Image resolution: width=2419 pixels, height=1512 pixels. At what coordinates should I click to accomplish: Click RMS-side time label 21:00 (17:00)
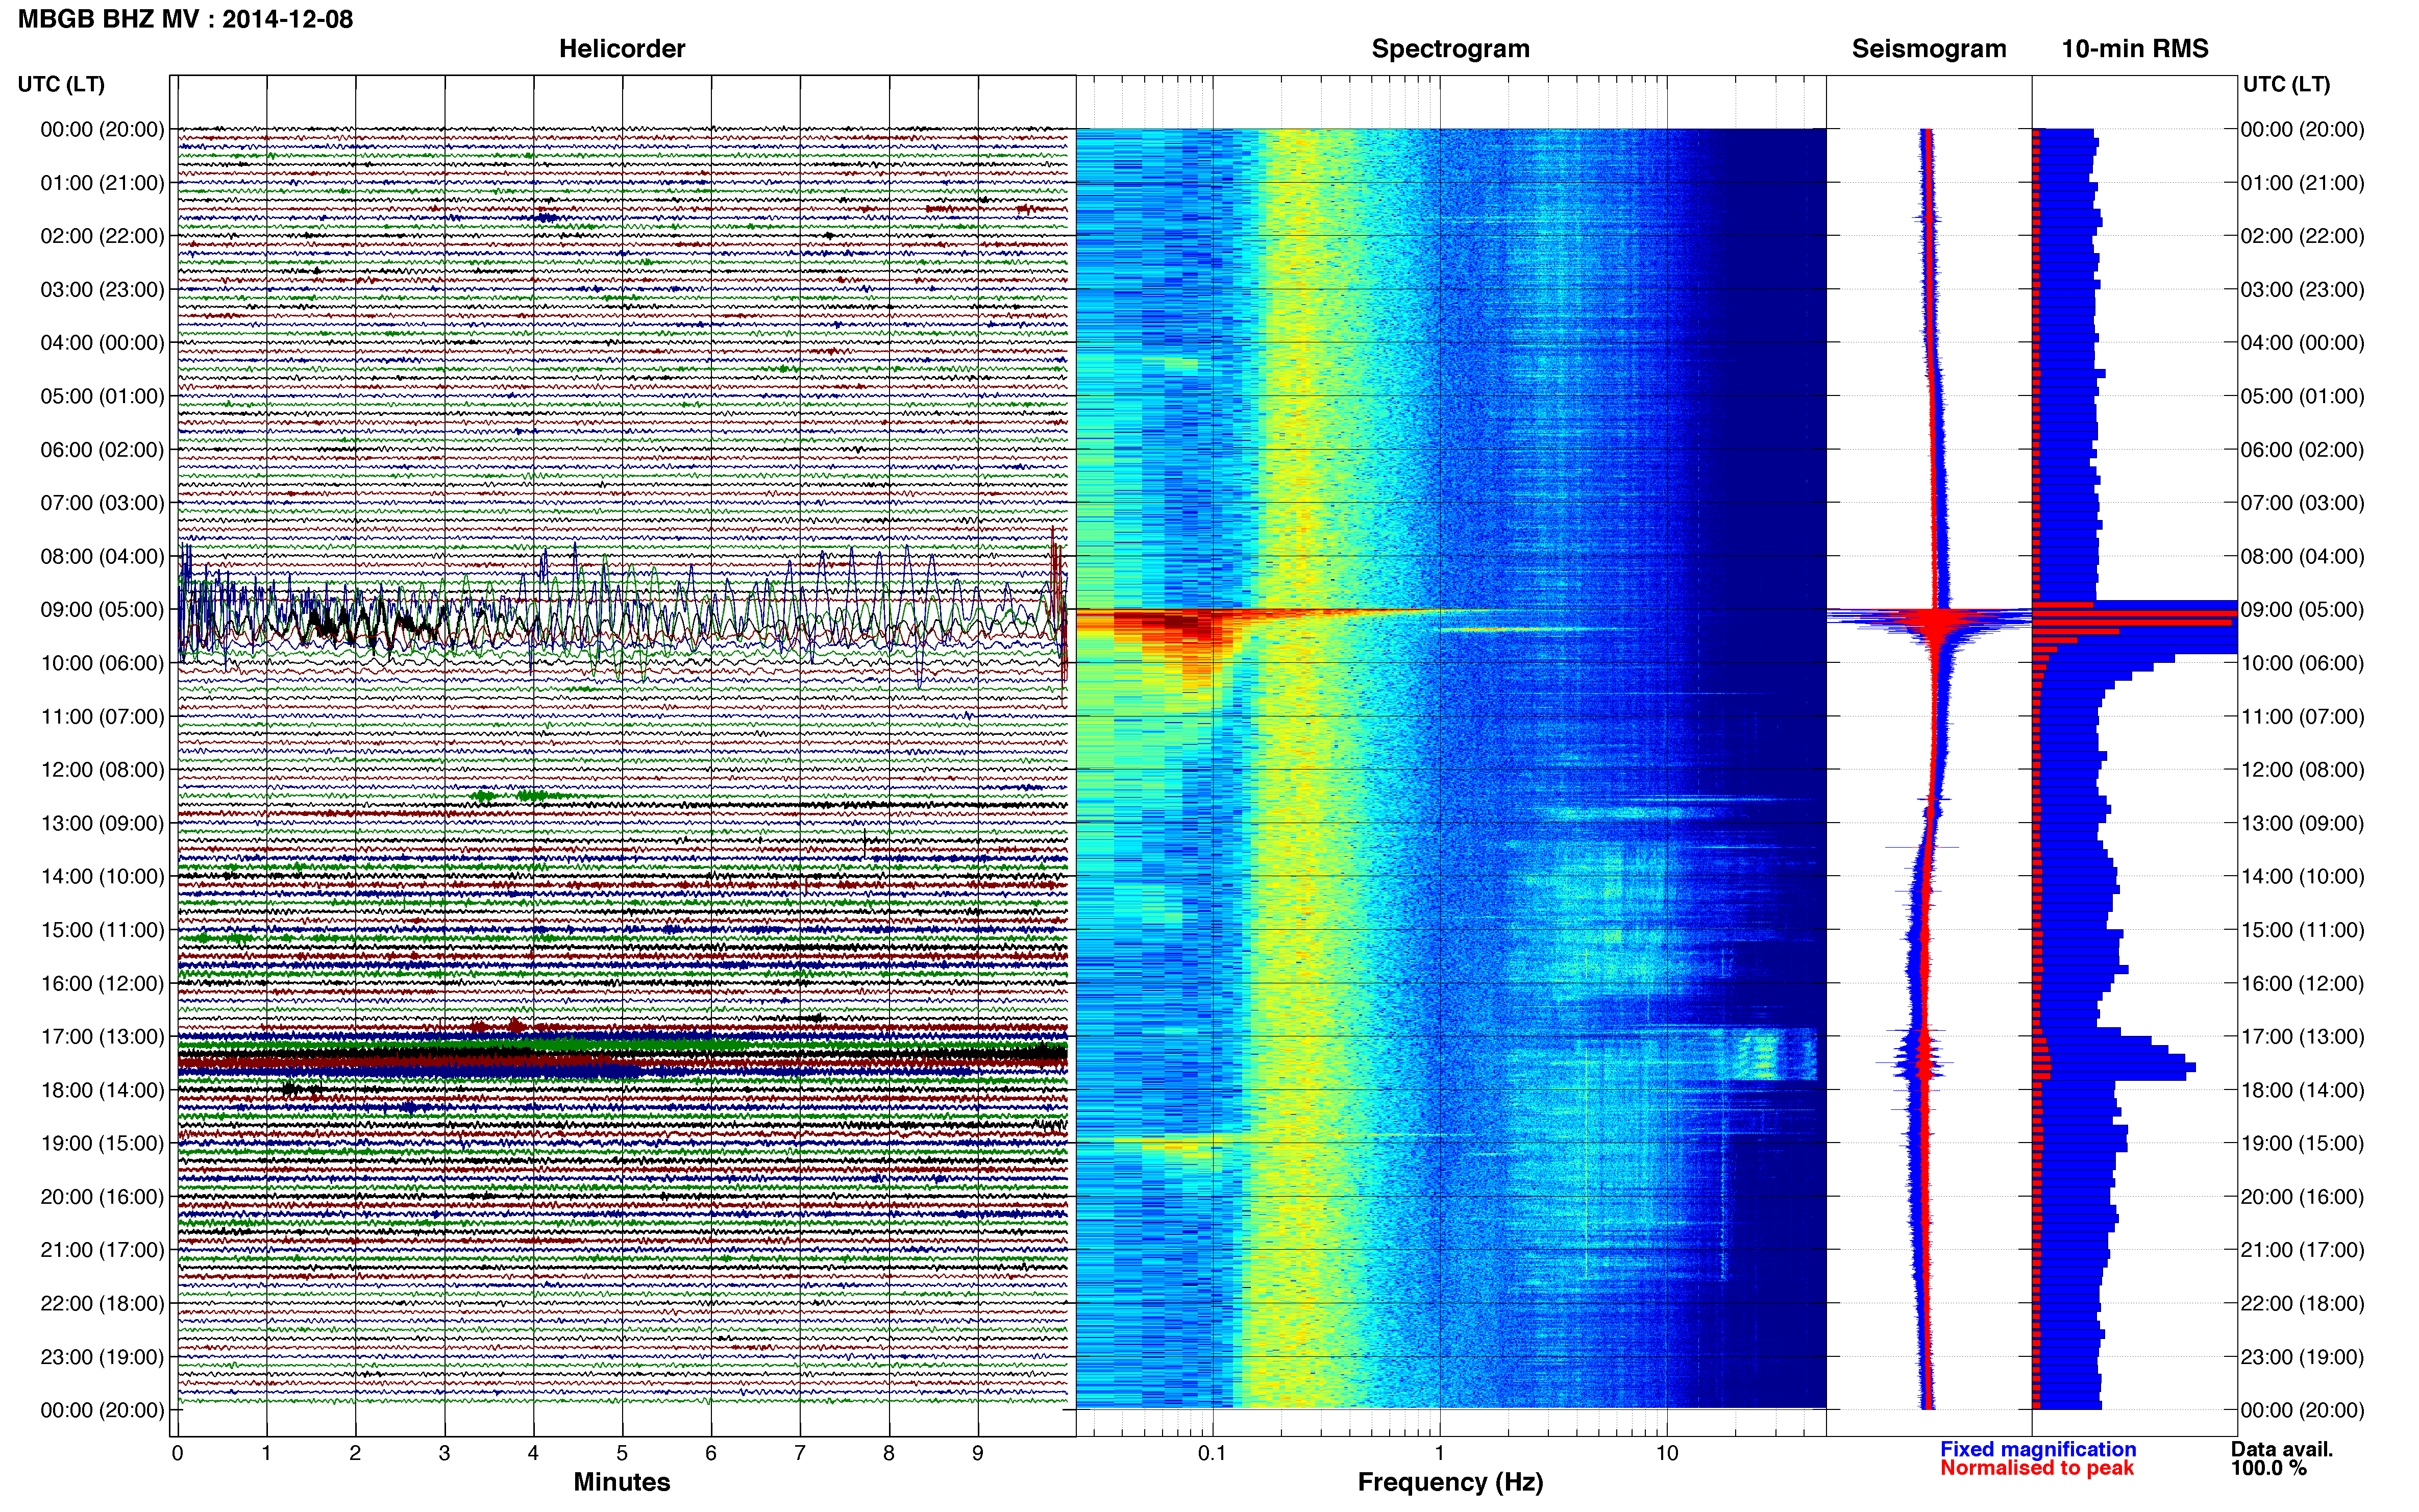click(2302, 1250)
